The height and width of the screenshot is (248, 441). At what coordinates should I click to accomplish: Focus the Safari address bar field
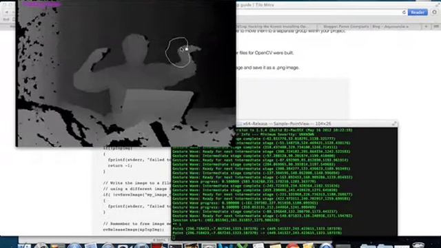[x=320, y=12]
